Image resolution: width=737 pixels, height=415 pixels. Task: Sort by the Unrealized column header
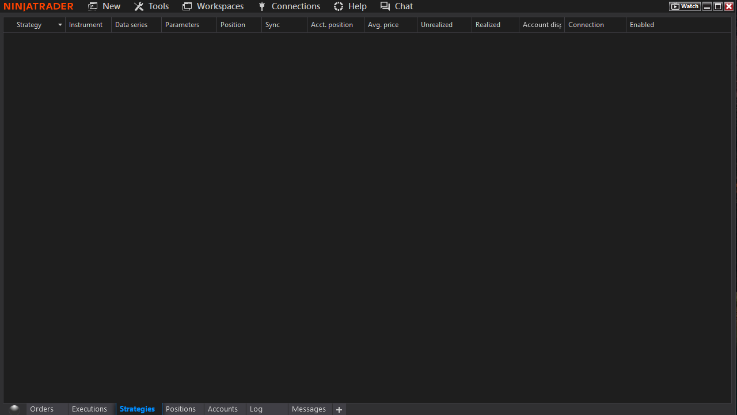pos(436,25)
